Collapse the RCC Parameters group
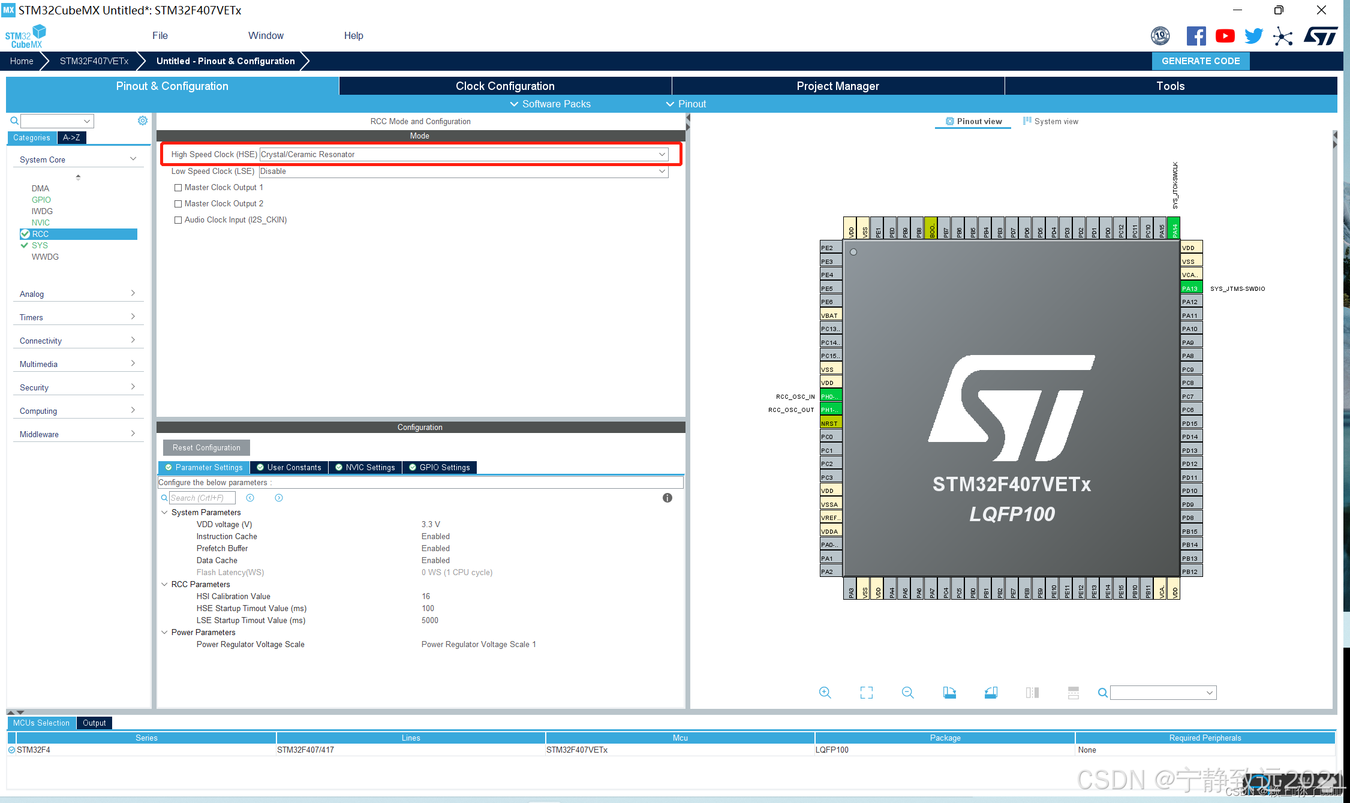The width and height of the screenshot is (1350, 803). click(164, 584)
